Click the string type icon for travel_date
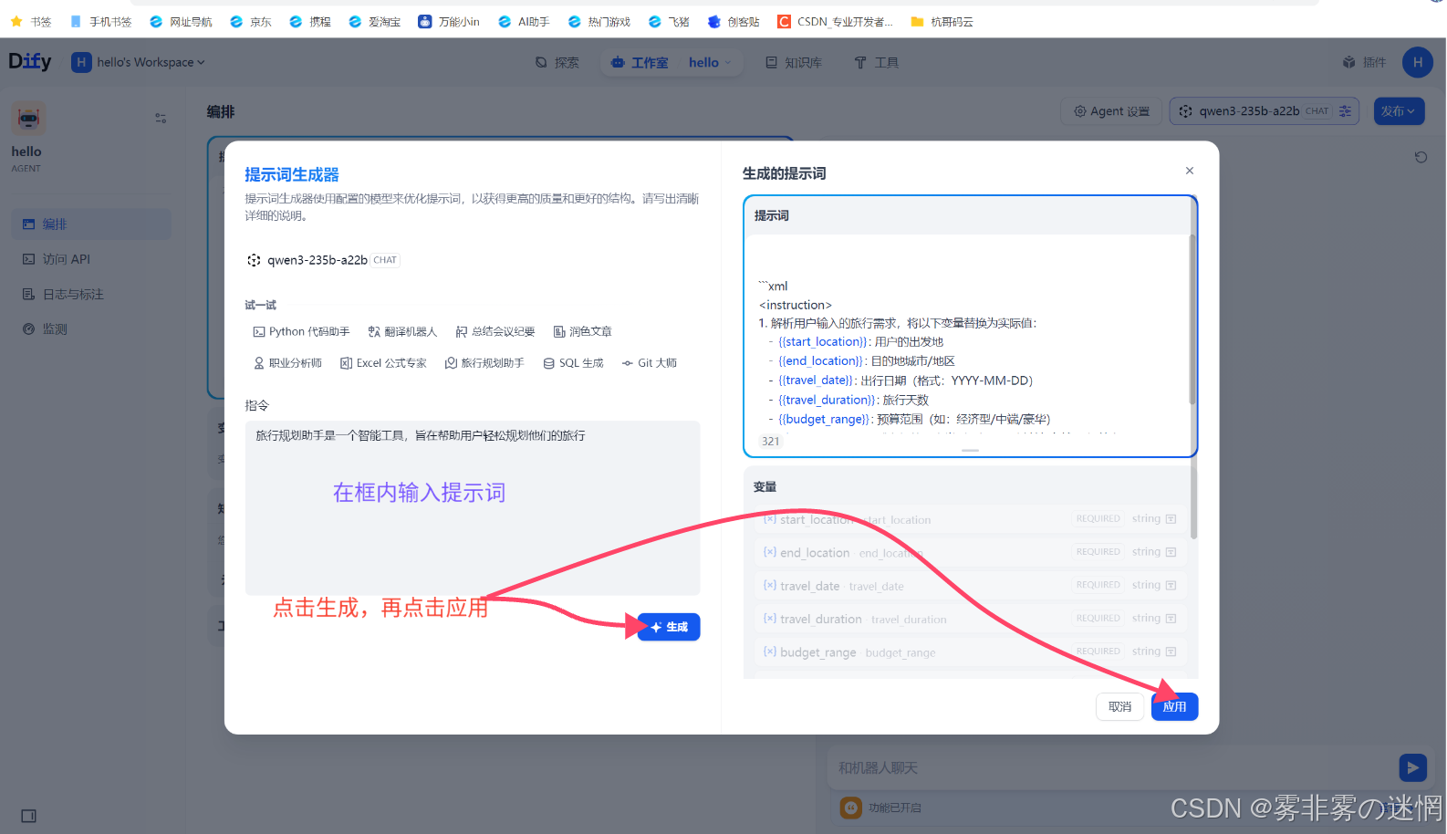1447x834 pixels. point(1171,586)
